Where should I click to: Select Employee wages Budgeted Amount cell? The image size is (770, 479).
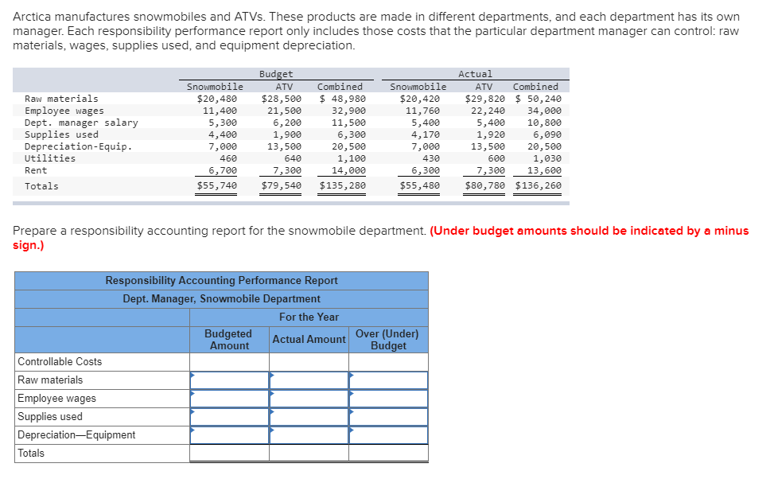(229, 399)
